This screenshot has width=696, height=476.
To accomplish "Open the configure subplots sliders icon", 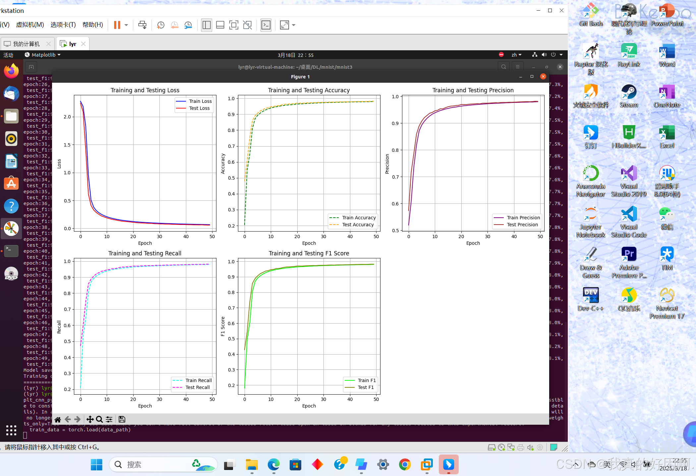I will (x=109, y=419).
